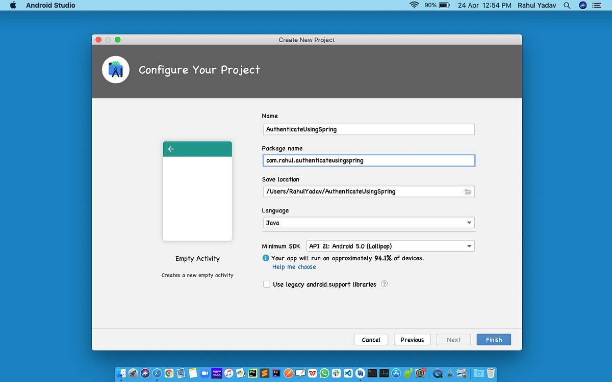Open the Help me choose link
Viewport: 612px width, 382px height.
[294, 267]
